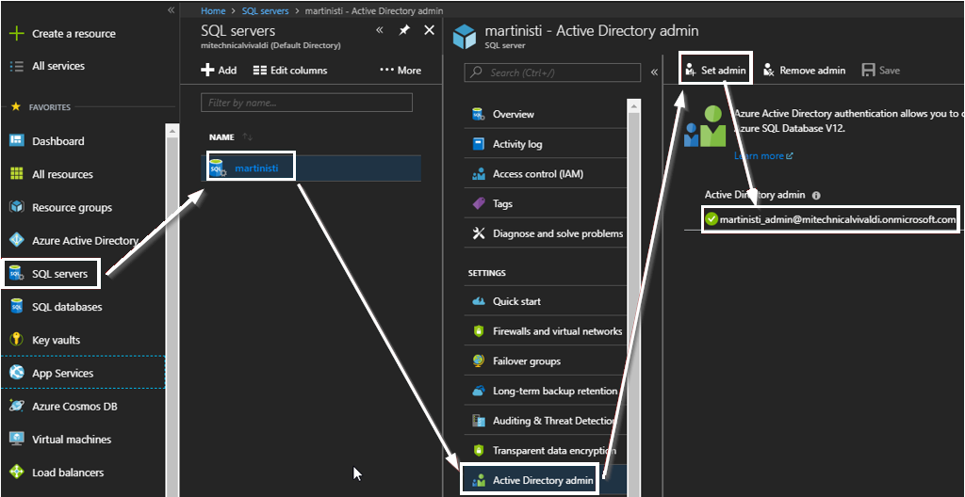Viewport: 965px width, 497px height.
Task: Click the Azure Cosmos DB planet icon
Action: click(17, 406)
